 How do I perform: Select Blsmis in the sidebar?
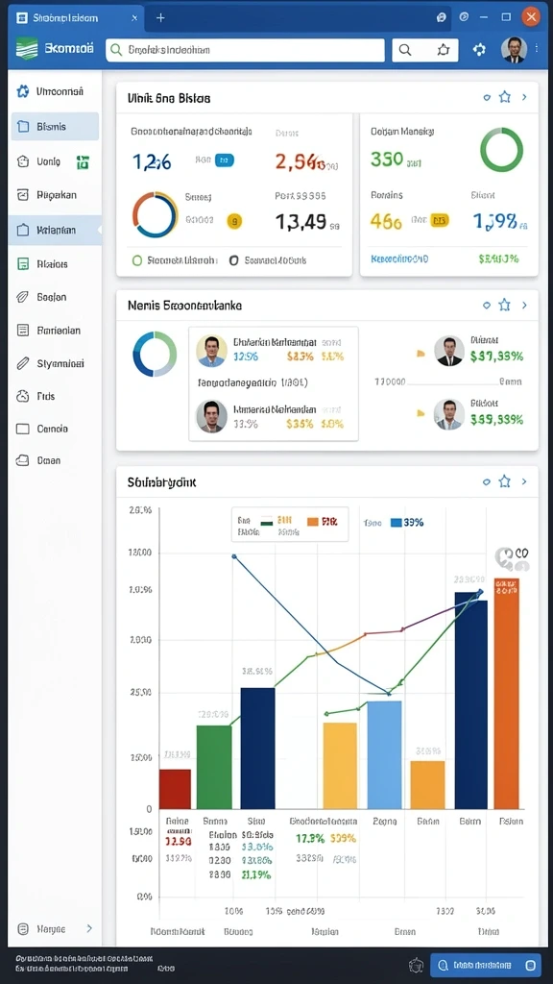[55, 127]
